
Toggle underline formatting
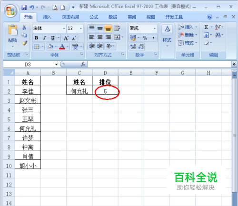tap(53, 38)
